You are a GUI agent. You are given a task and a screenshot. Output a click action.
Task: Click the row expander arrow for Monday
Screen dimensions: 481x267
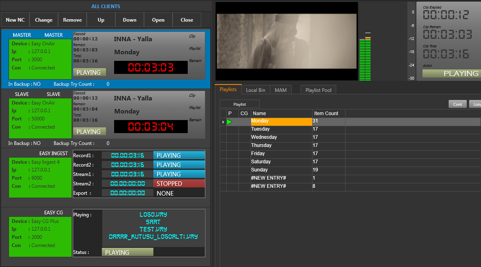click(223, 122)
